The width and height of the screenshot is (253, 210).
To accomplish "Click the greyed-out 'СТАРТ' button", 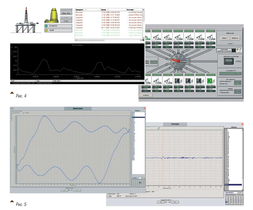I will 66,17.
